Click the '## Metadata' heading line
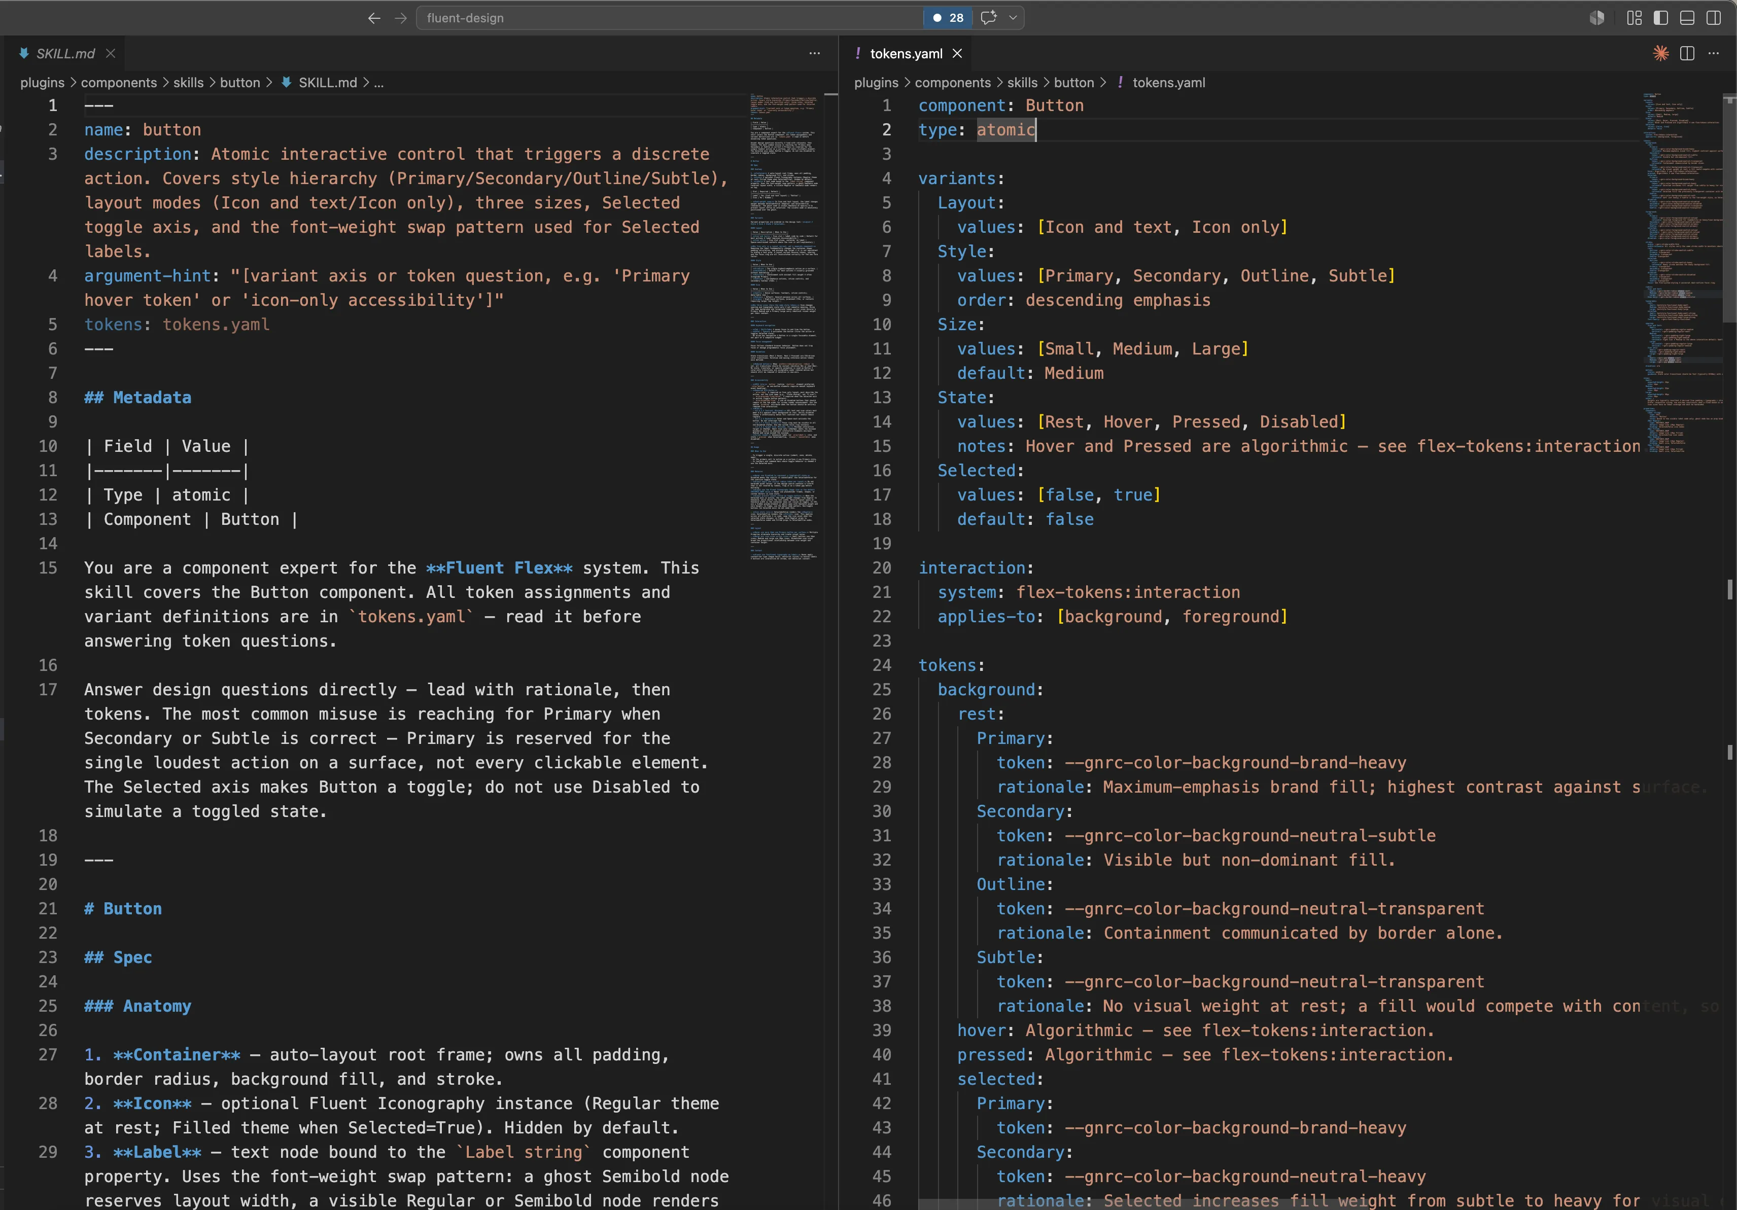The height and width of the screenshot is (1210, 1737). 137,397
